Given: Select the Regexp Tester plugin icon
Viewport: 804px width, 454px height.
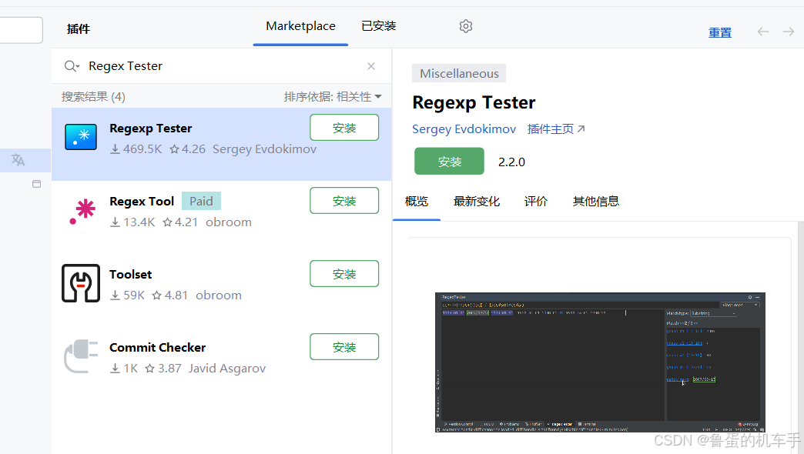Looking at the screenshot, I should (x=81, y=137).
